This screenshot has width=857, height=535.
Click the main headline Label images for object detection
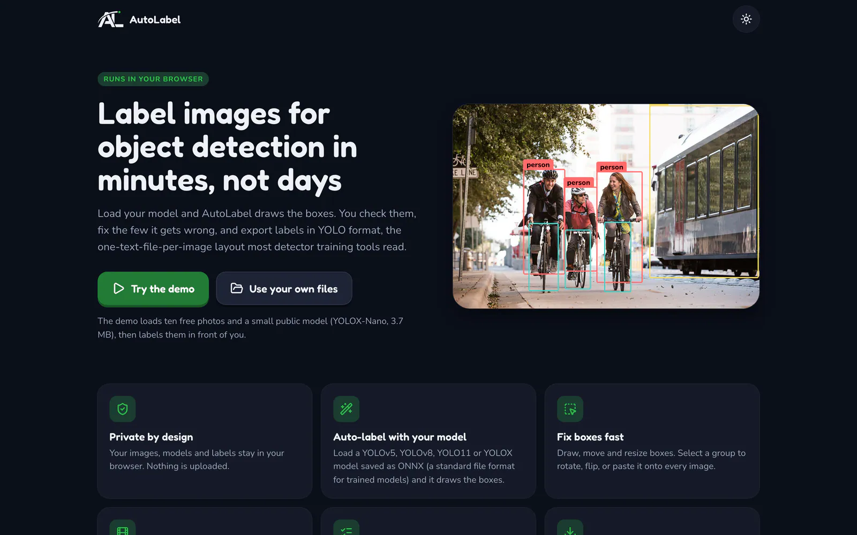coord(228,147)
